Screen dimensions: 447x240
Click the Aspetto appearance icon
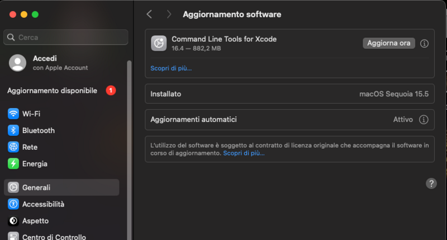click(x=13, y=221)
